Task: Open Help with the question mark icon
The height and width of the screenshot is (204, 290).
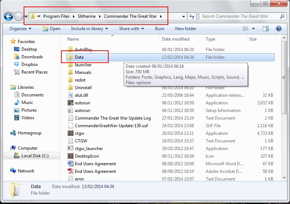Action: [278, 29]
